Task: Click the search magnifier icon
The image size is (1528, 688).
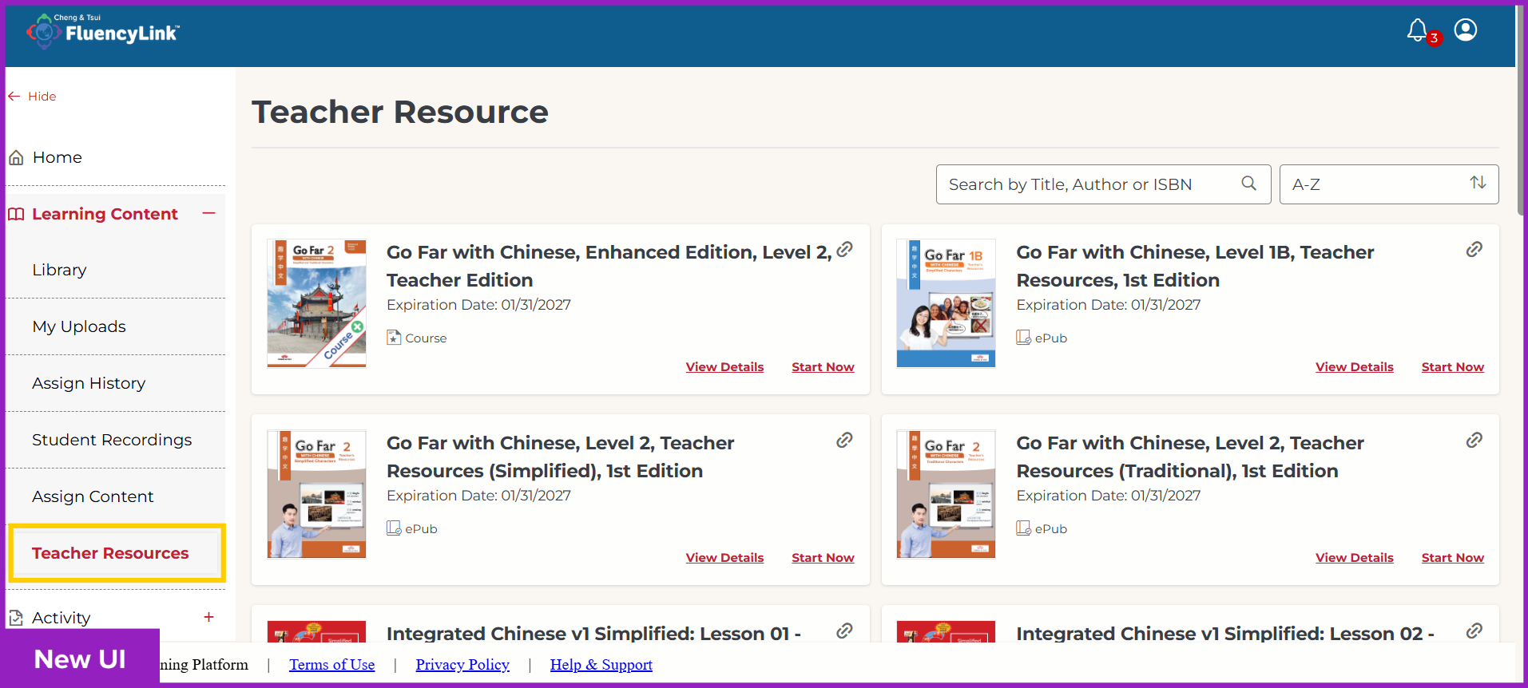Action: [1249, 184]
